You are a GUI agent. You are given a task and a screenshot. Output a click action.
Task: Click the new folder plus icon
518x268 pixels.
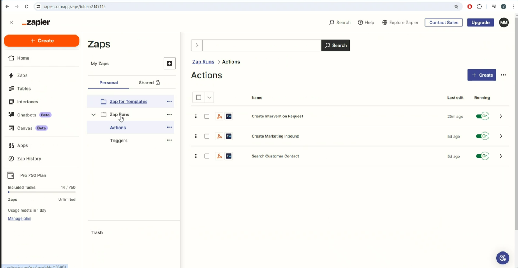tap(169, 63)
